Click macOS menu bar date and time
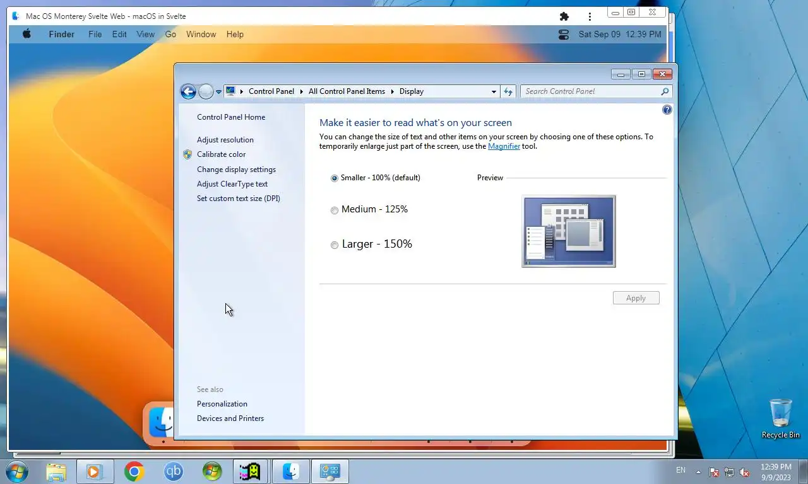808x484 pixels. tap(620, 35)
